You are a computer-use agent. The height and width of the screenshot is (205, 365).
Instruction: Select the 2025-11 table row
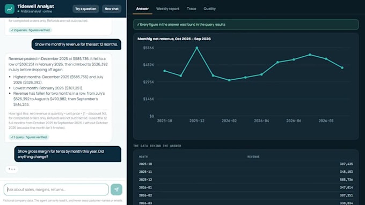pos(246,172)
